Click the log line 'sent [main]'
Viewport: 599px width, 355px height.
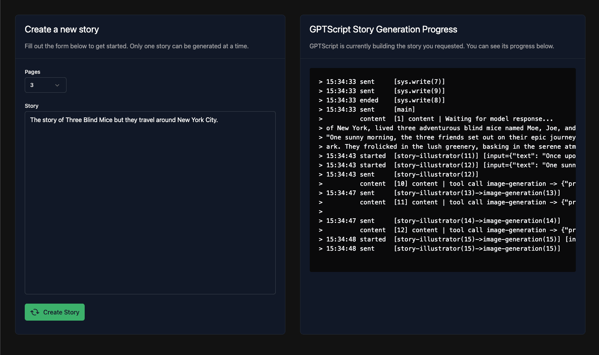367,109
